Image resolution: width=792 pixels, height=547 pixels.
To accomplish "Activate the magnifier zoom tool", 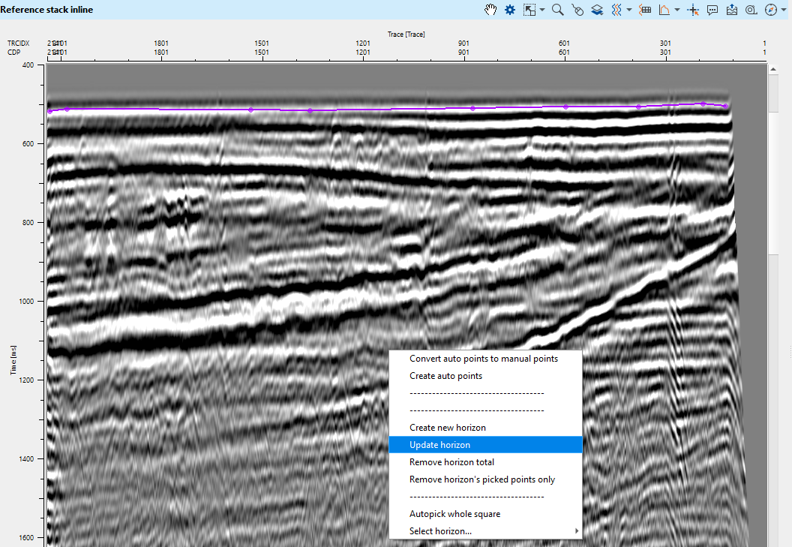I will [557, 10].
